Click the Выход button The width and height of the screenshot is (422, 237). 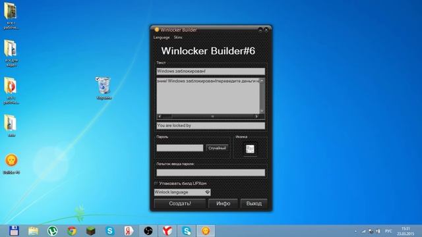coord(254,203)
